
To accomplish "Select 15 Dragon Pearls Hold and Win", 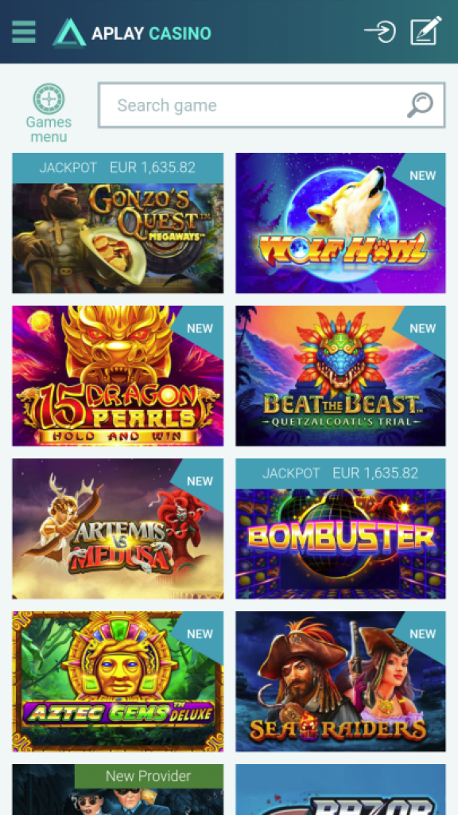I will [118, 376].
